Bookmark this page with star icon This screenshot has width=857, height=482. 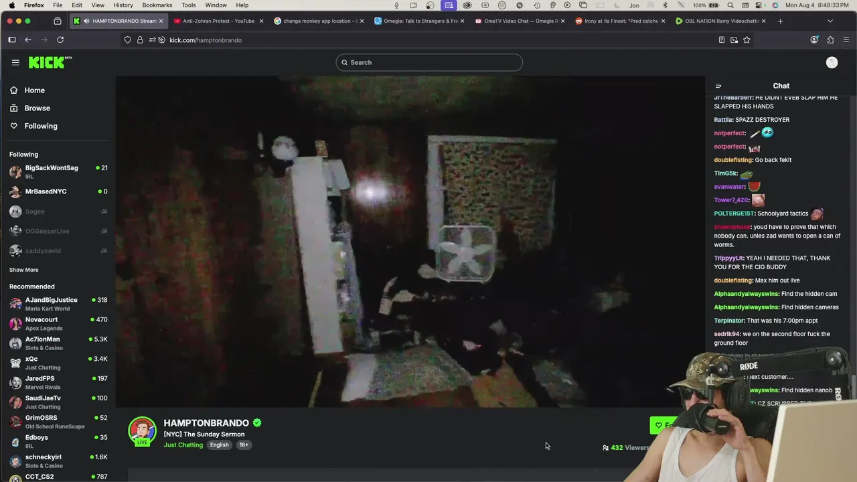(747, 40)
